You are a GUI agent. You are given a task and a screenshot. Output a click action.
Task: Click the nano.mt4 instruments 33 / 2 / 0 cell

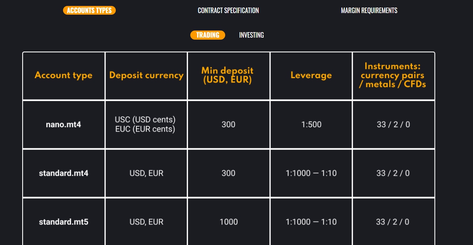pyautogui.click(x=393, y=124)
